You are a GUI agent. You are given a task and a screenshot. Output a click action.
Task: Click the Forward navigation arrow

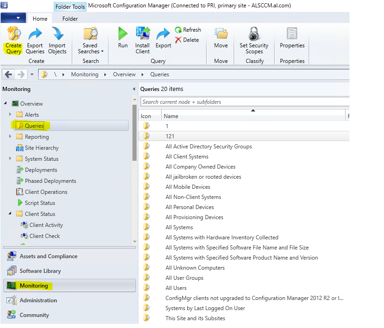click(21, 74)
